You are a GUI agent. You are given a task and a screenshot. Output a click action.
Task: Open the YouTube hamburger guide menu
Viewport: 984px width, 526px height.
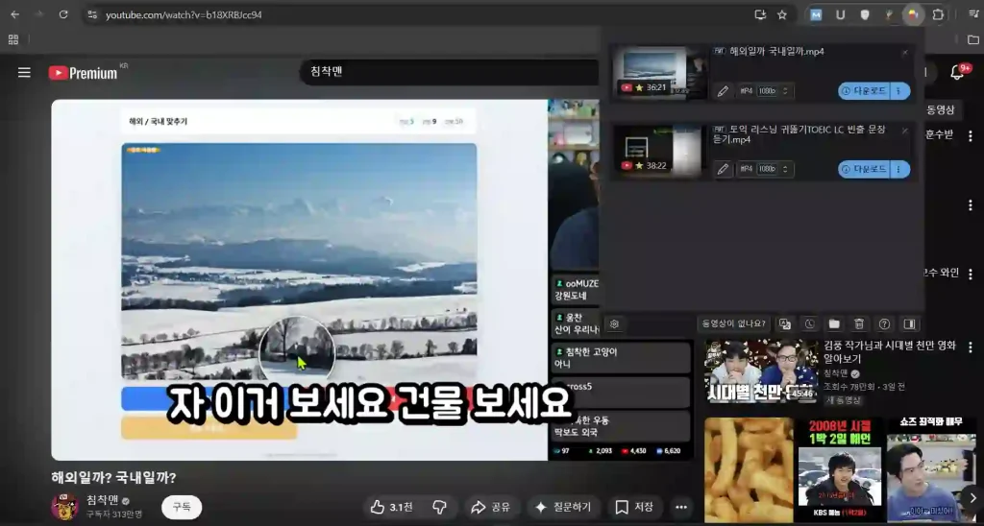24,72
